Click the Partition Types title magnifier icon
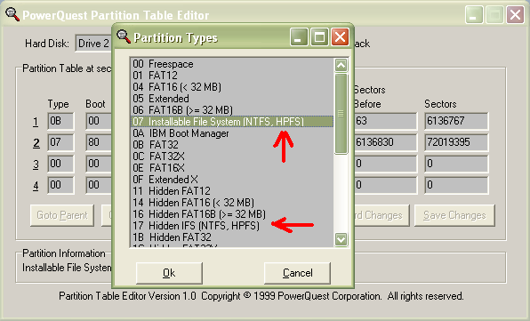This screenshot has height=321, width=530. click(124, 36)
